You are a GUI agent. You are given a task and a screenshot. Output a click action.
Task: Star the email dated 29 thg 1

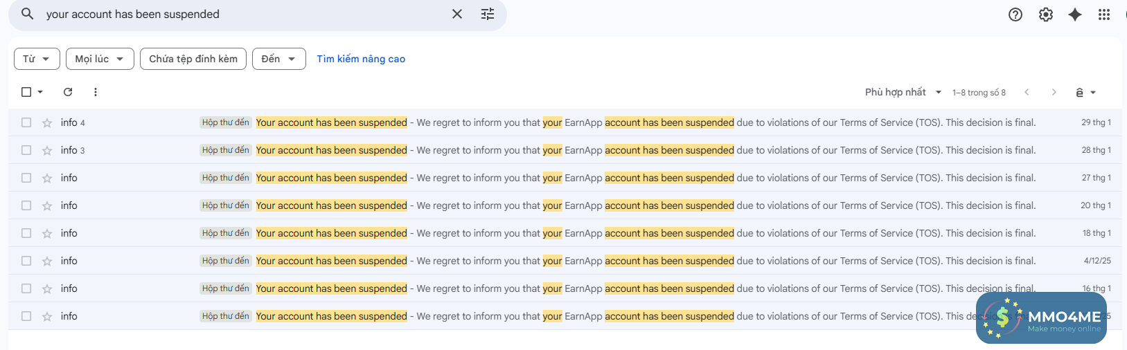[x=47, y=123]
